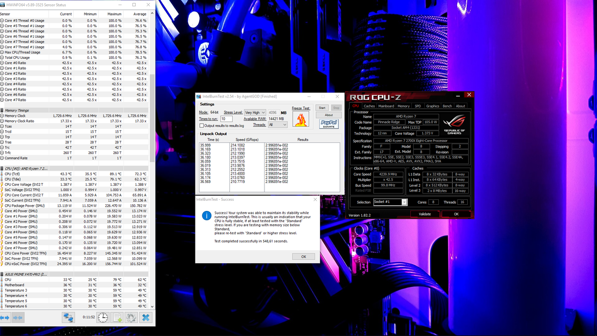This screenshot has height=336, width=597.
Task: Click the Times to run input field
Action: (x=226, y=119)
